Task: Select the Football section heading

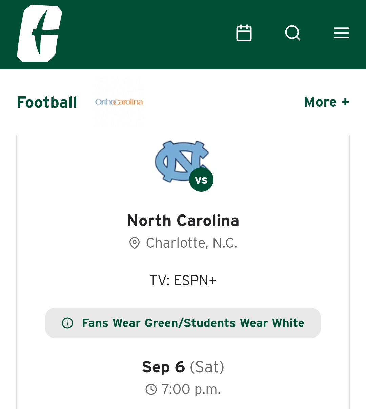Action: point(47,102)
